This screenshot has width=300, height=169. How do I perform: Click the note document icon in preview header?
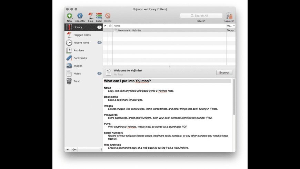pos(109,72)
